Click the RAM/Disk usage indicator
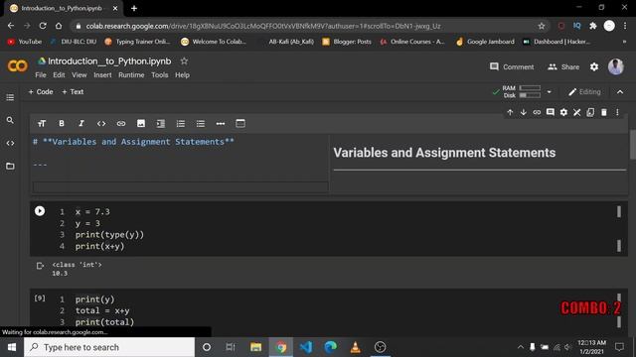 point(522,92)
